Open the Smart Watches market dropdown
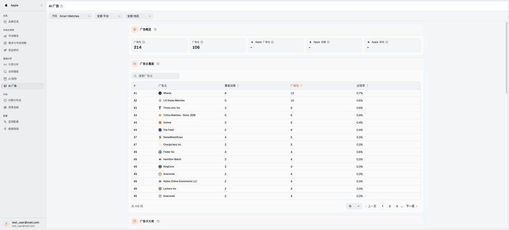 coord(71,16)
